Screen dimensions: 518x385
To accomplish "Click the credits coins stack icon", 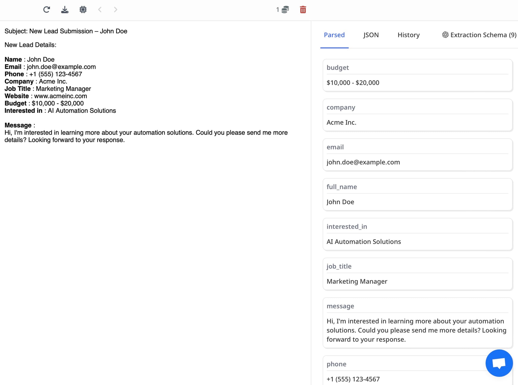I will pyautogui.click(x=285, y=10).
